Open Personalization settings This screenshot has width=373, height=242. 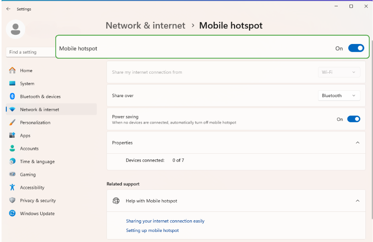[x=12, y=122]
